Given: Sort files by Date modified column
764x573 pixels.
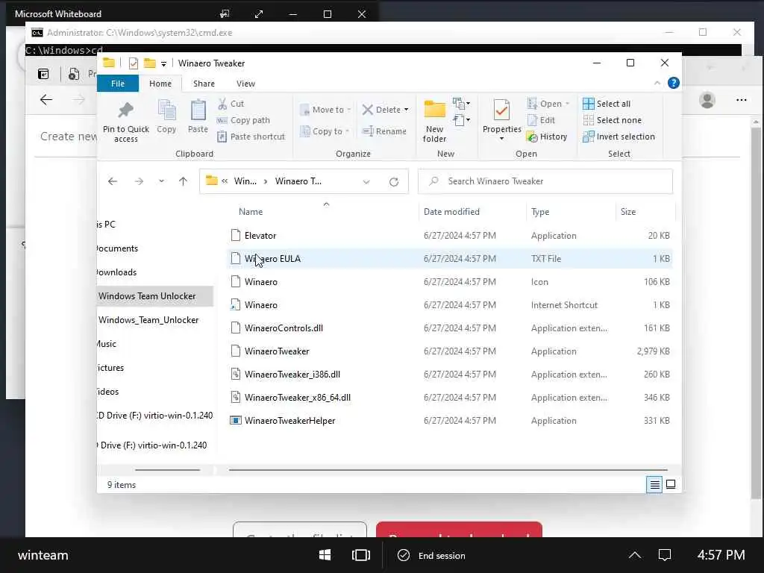Looking at the screenshot, I should [451, 212].
